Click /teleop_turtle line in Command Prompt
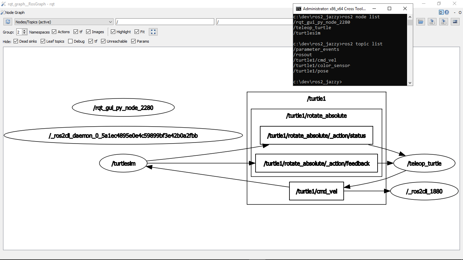This screenshot has width=463, height=260. coord(312,28)
